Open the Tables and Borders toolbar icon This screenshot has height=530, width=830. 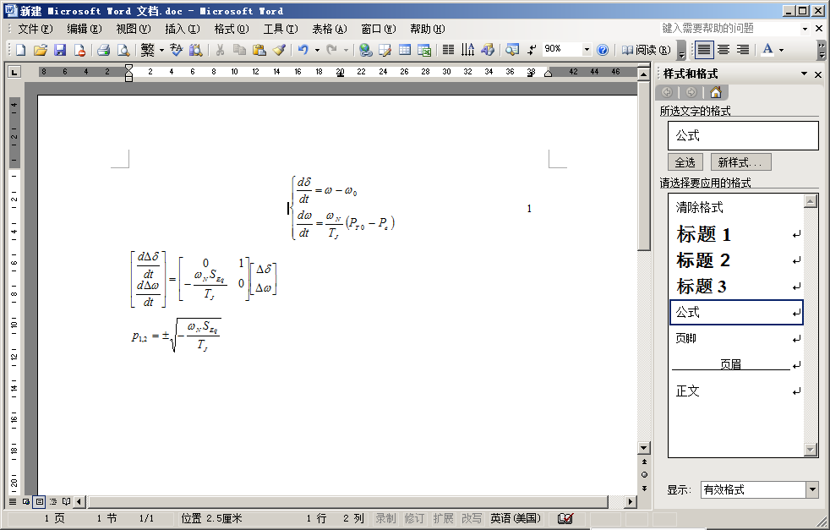click(x=385, y=50)
